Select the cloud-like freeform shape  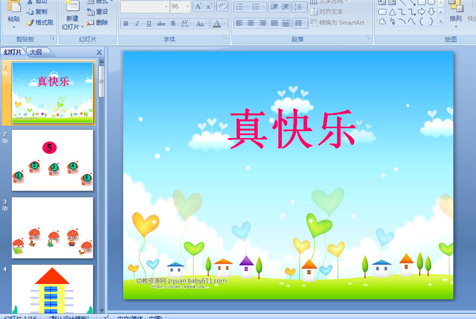pos(383,21)
